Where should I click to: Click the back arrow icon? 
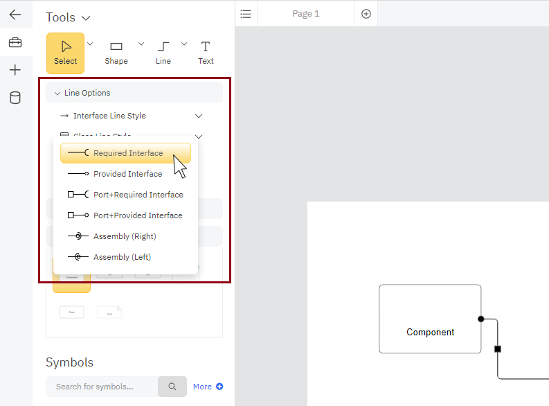[15, 15]
